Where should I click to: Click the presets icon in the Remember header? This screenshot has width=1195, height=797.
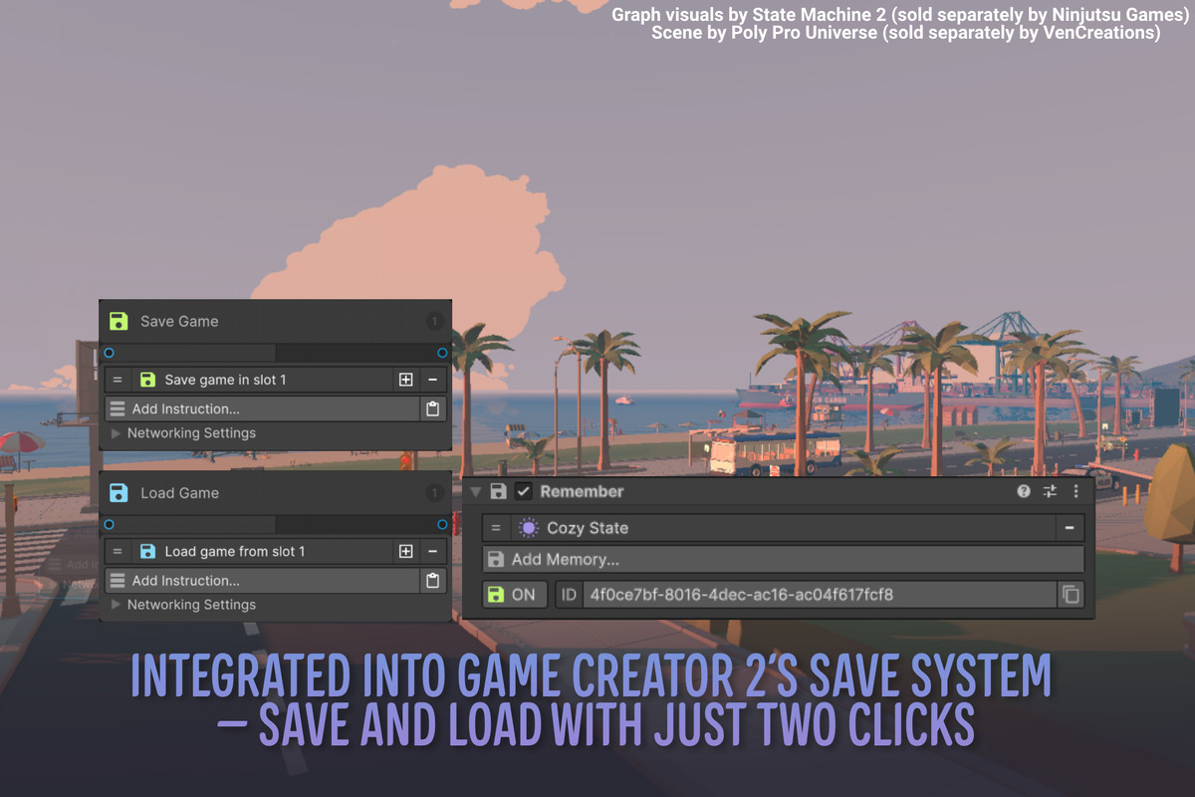[x=1049, y=490]
